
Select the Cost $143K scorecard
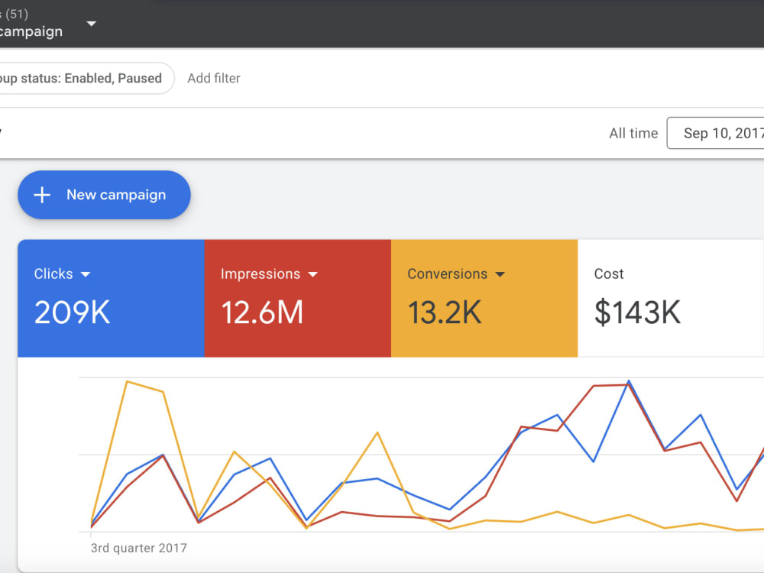coord(671,298)
